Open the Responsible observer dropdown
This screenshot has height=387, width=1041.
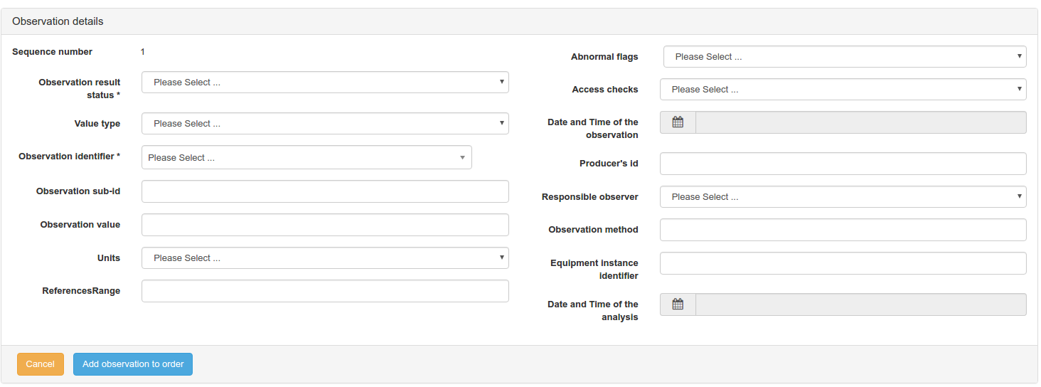(x=843, y=197)
